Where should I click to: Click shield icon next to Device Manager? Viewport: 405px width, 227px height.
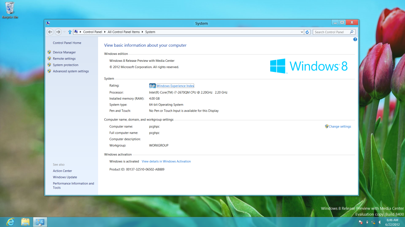49,52
